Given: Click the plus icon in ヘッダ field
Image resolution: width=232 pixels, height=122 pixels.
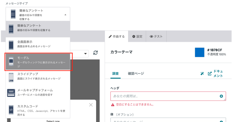Looking at the screenshot, I should tap(221, 96).
